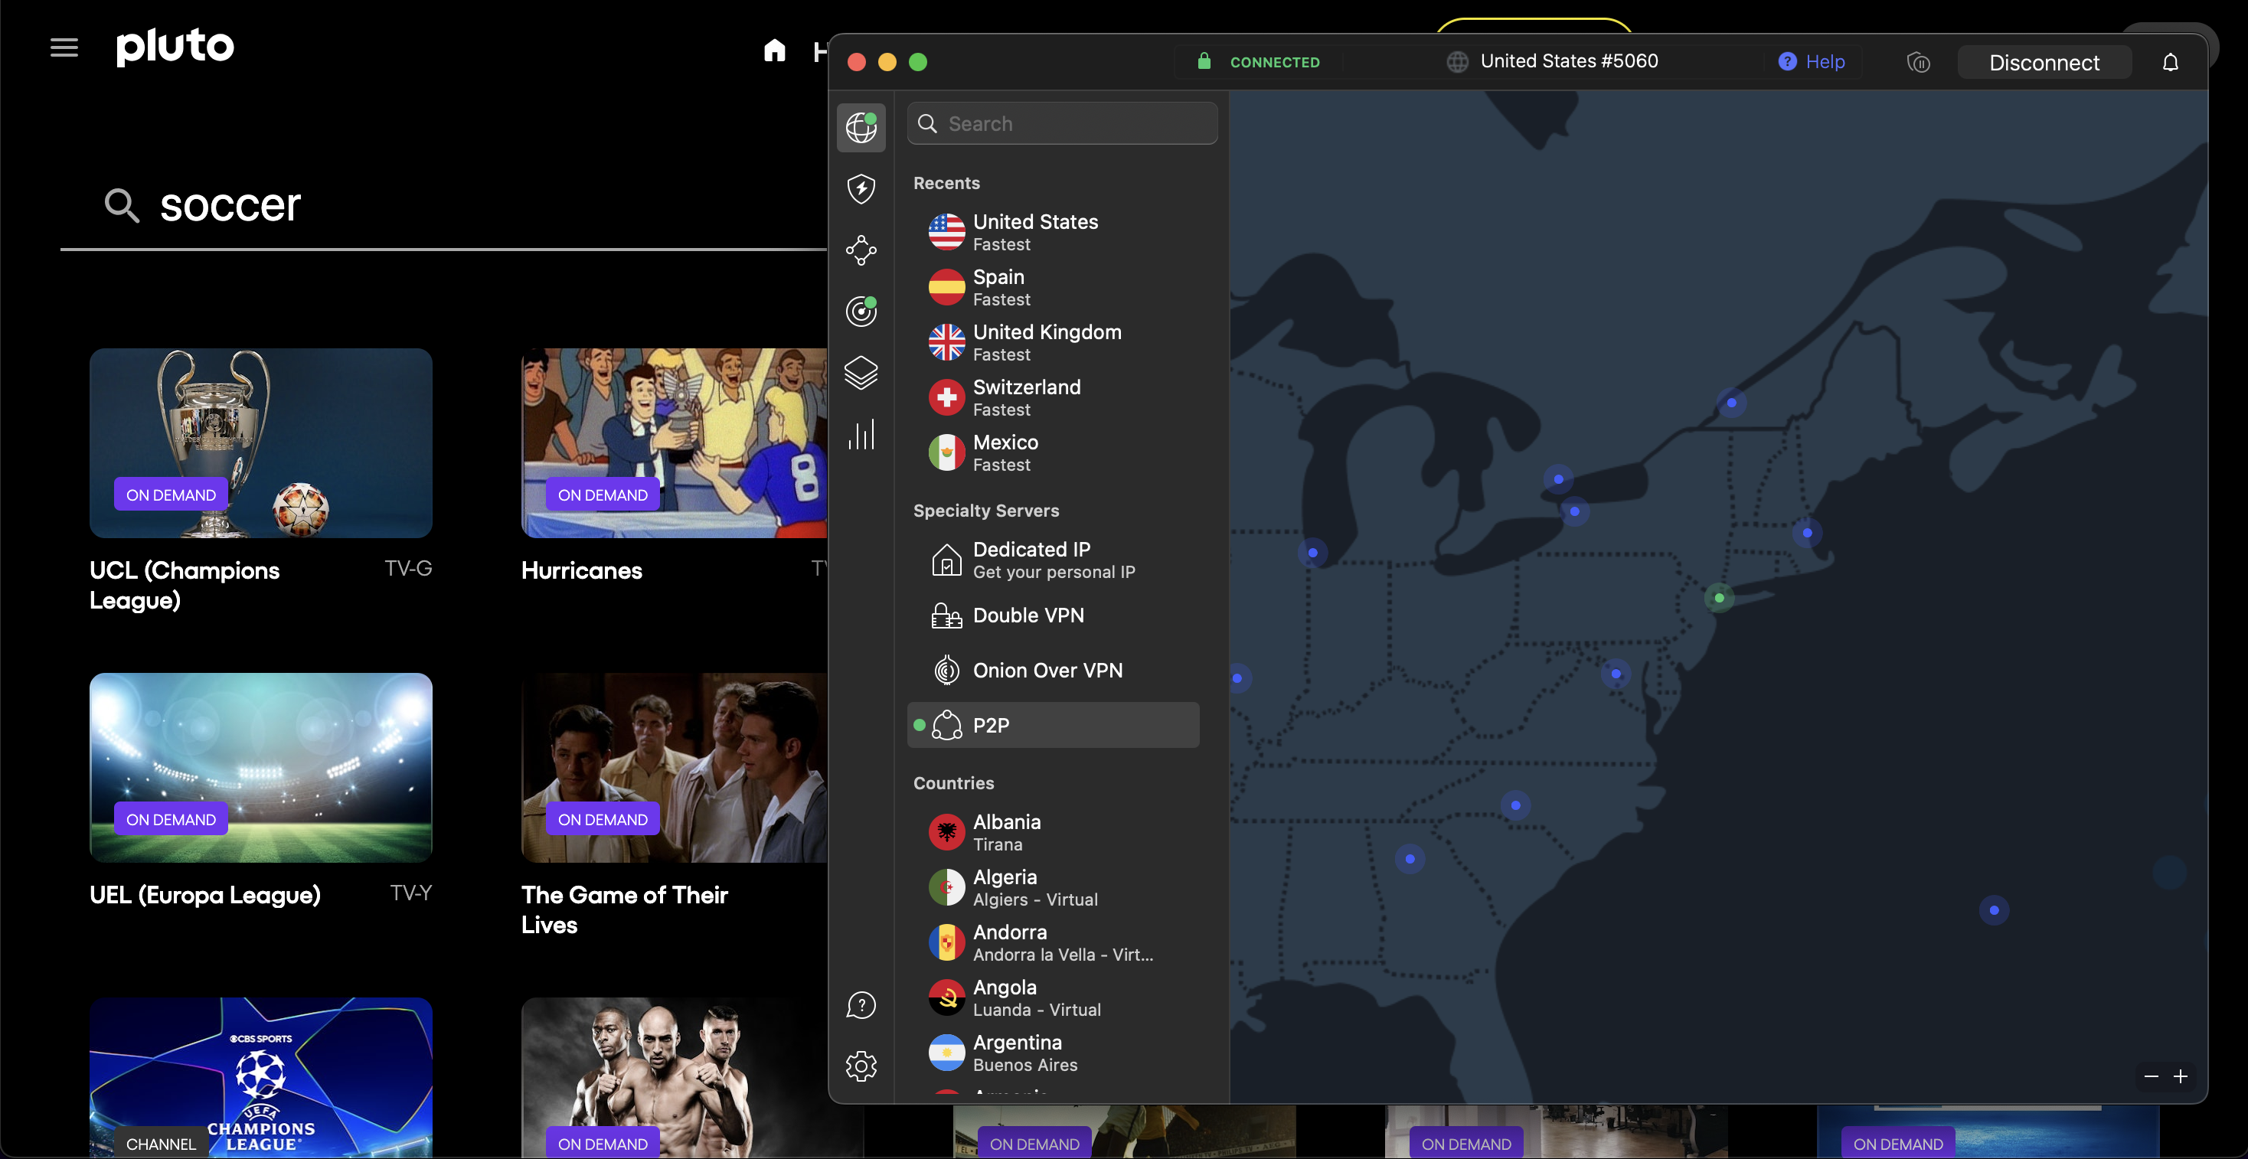2248x1159 pixels.
Task: Select Mexico Fastest recent
Action: (1054, 452)
